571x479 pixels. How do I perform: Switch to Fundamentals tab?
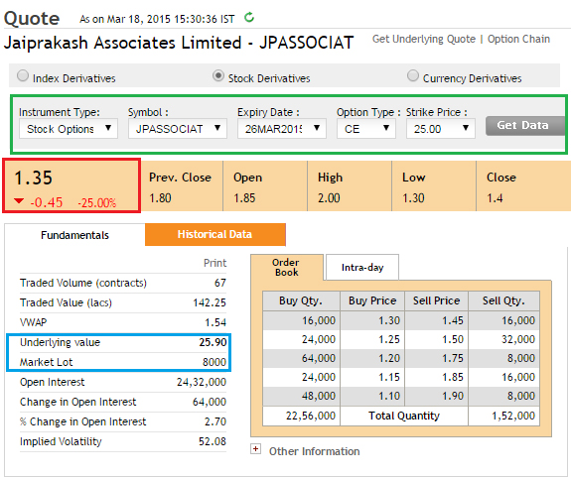click(x=74, y=235)
